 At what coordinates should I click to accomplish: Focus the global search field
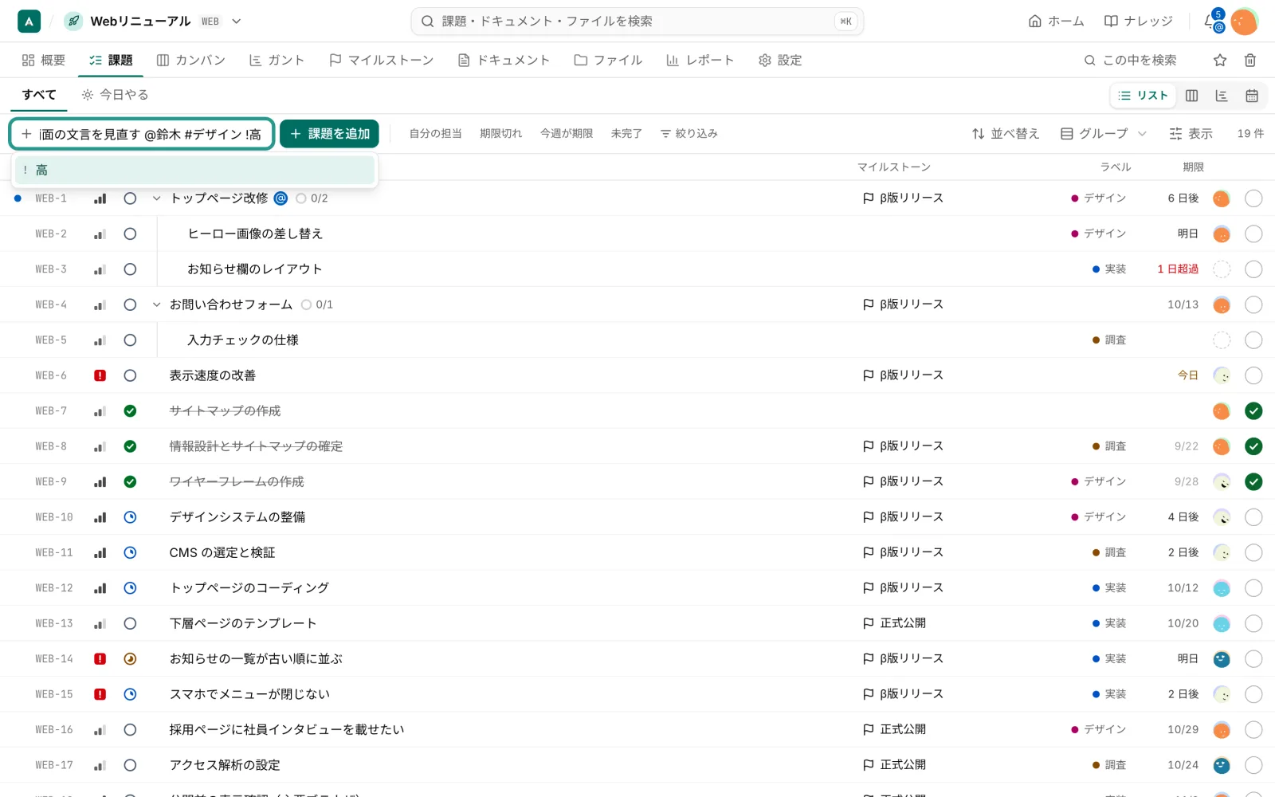tap(637, 22)
